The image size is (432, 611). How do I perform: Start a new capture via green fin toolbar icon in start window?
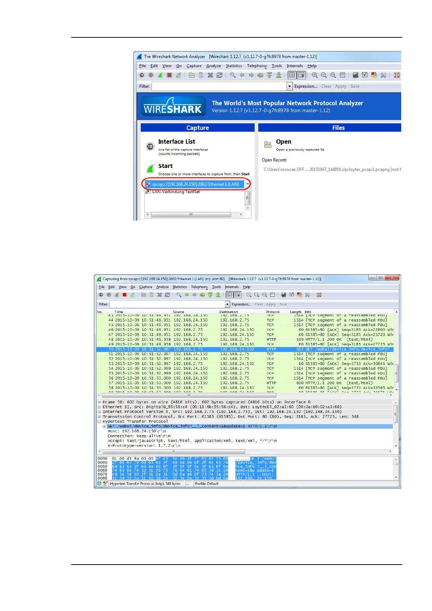click(x=160, y=75)
